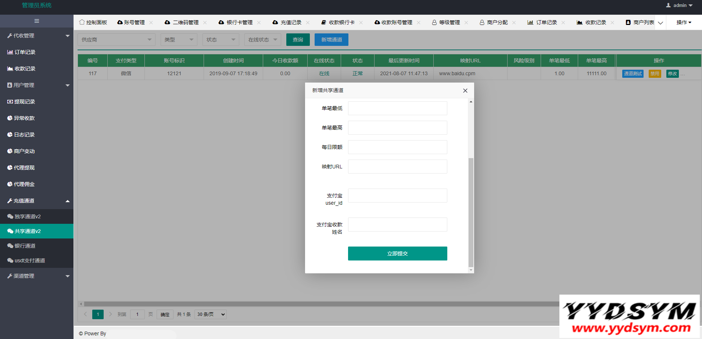The image size is (702, 339).
Task: Close the 二维码管理 tab
Action: point(205,22)
